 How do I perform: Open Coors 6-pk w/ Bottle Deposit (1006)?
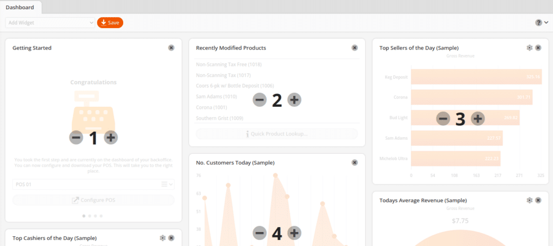235,86
